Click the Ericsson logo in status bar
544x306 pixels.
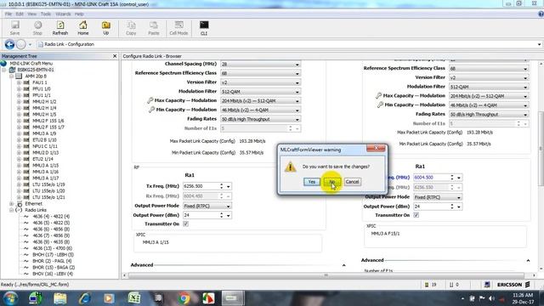tap(513, 285)
